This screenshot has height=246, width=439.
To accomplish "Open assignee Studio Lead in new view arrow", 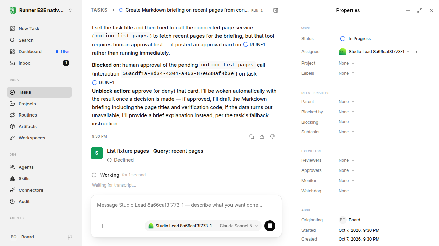I will point(416,52).
